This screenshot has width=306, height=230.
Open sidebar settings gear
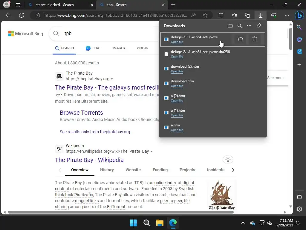299,209
